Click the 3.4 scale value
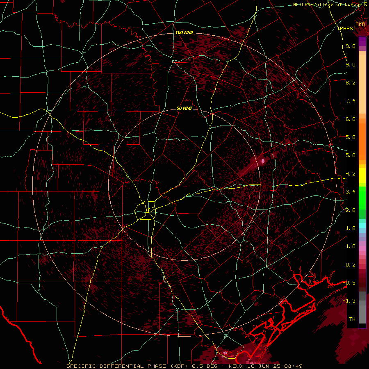This screenshot has width=369, height=369. coord(351,192)
